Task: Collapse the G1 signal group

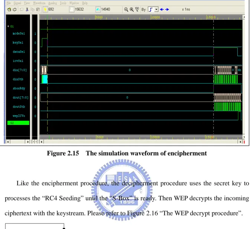Action: click(x=8, y=26)
